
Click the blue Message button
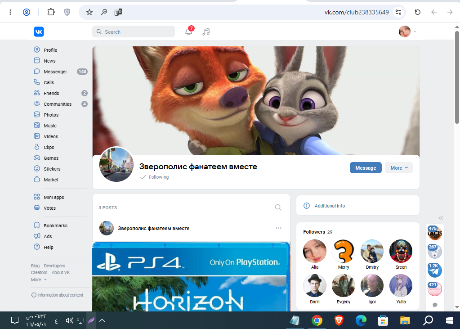pos(366,168)
